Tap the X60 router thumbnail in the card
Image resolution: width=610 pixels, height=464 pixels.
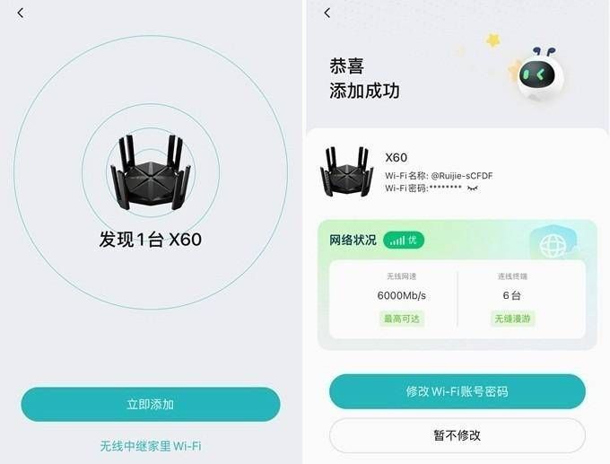(346, 171)
